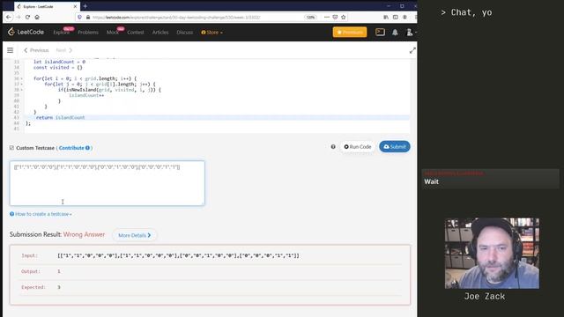
Task: Click the 'const visited = {}' code line
Action: [58, 68]
